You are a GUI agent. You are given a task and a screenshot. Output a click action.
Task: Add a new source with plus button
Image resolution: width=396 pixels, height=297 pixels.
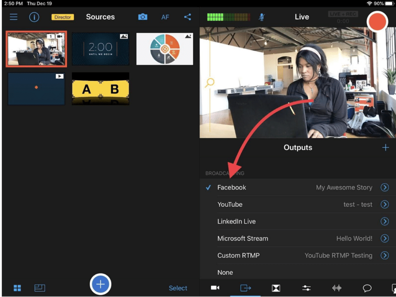[101, 284]
